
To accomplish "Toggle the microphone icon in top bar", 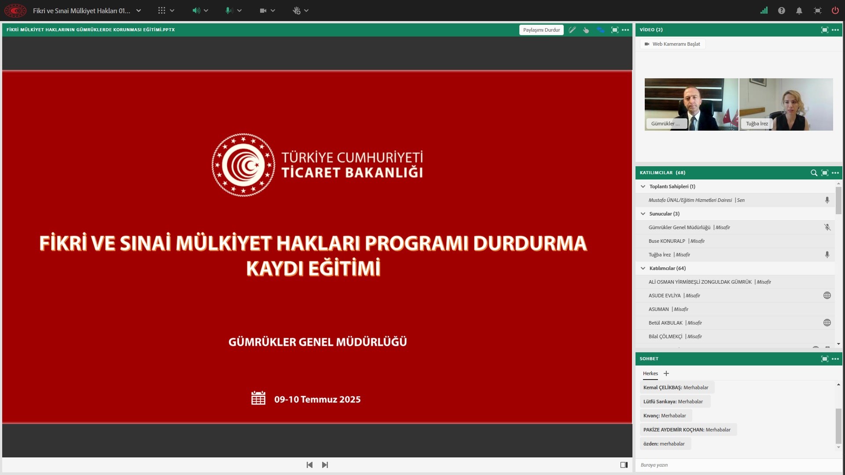I will [228, 11].
